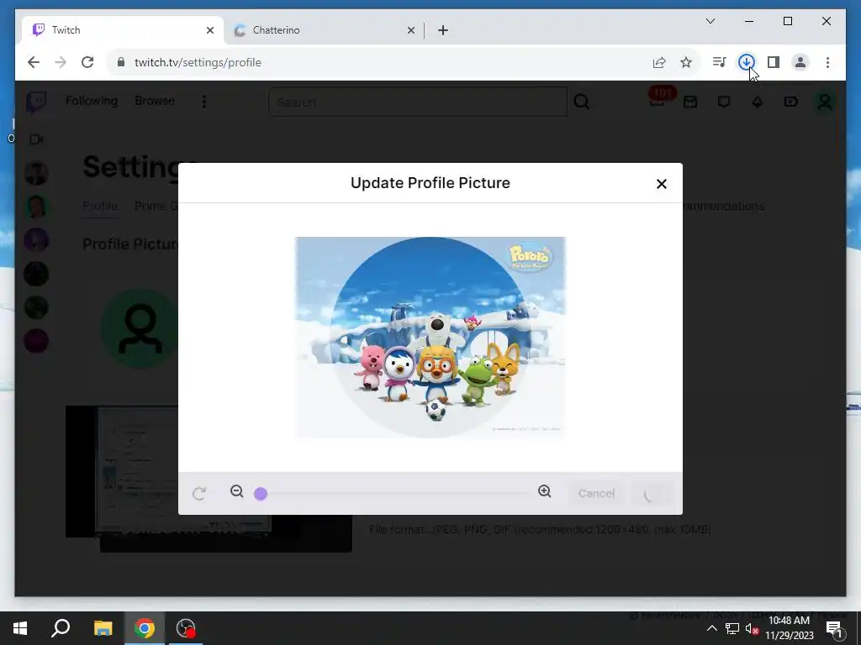
Task: Click the muted volume tray icon
Action: point(752,629)
